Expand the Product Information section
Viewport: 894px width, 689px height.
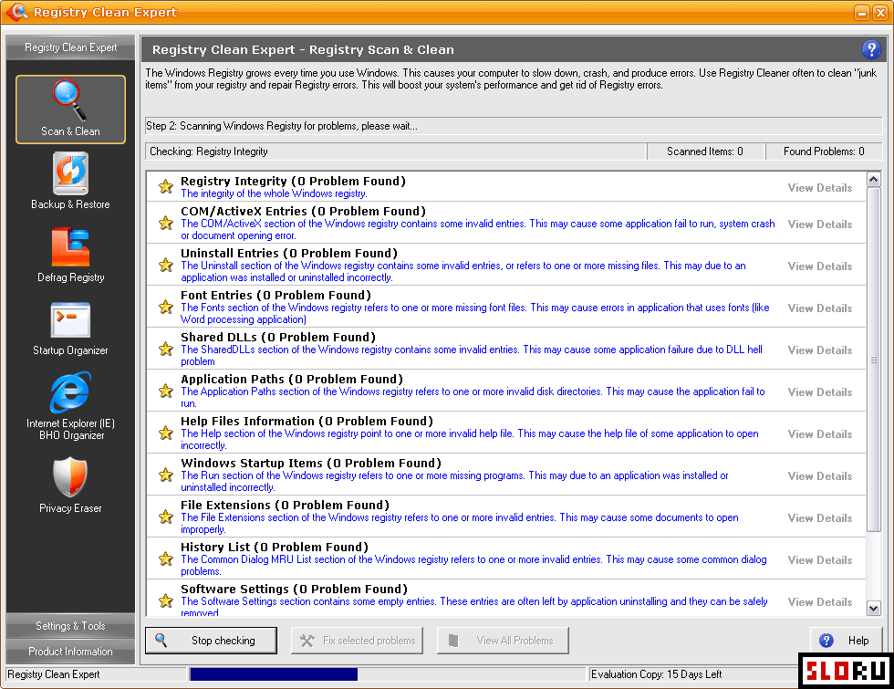point(71,652)
